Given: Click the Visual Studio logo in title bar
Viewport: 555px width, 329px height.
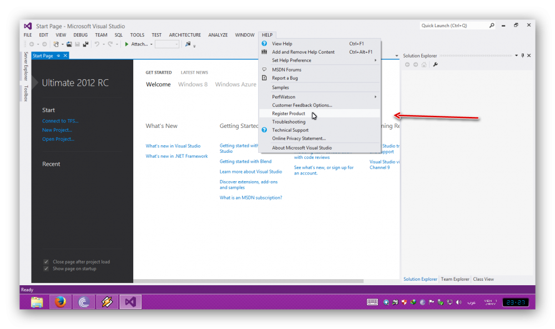Looking at the screenshot, I should click(x=28, y=26).
